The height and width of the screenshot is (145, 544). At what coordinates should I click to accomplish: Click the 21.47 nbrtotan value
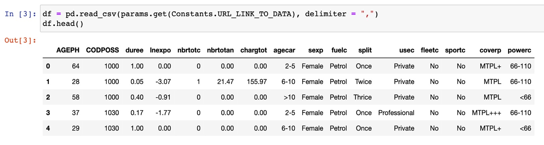pyautogui.click(x=225, y=82)
